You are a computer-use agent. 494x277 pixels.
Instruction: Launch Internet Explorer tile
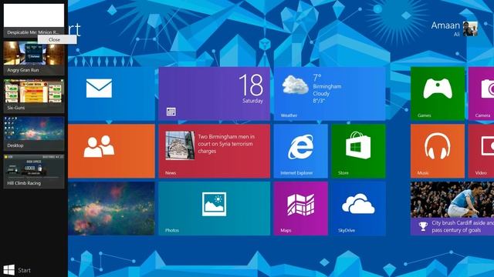coord(300,151)
